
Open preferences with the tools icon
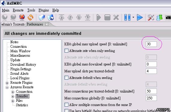pyautogui.click(x=151, y=17)
